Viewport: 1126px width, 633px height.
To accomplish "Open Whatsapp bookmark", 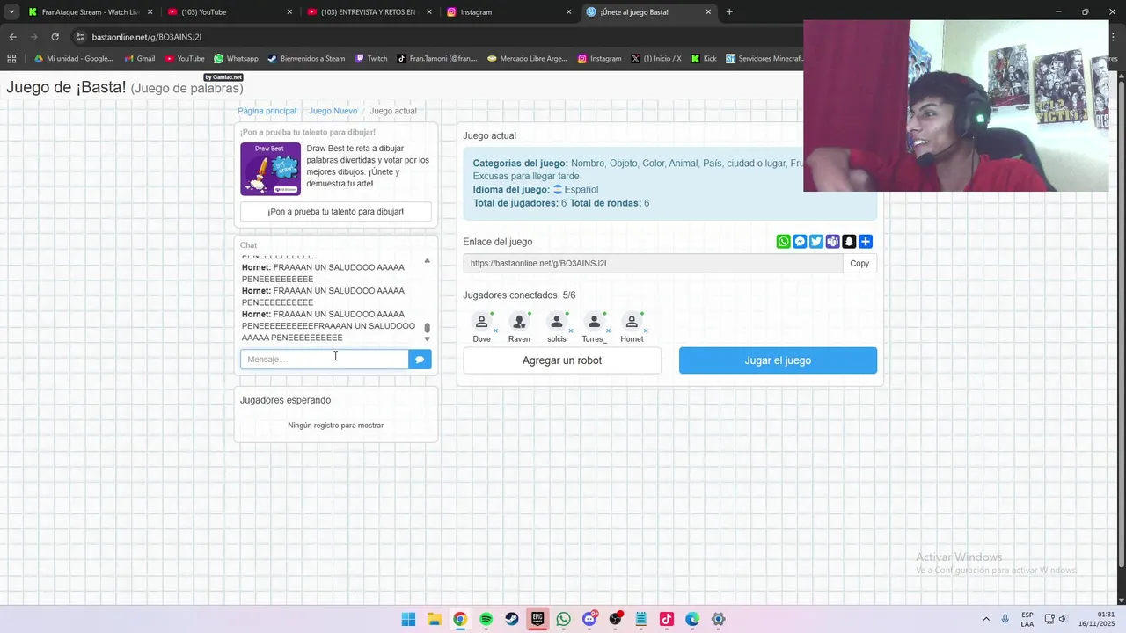I will click(x=236, y=59).
